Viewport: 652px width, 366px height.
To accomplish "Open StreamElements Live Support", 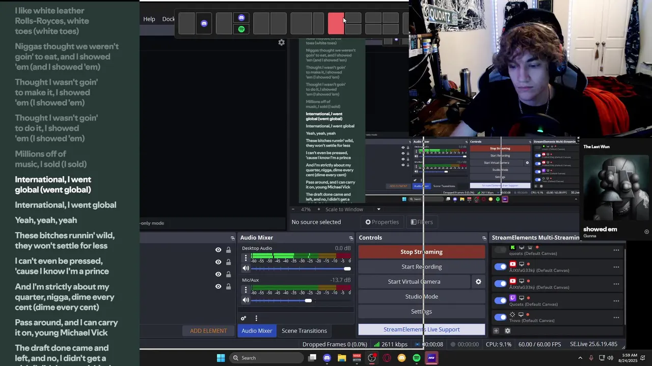I will point(422,329).
